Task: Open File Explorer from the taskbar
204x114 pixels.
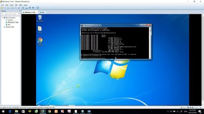Action: click(17, 111)
